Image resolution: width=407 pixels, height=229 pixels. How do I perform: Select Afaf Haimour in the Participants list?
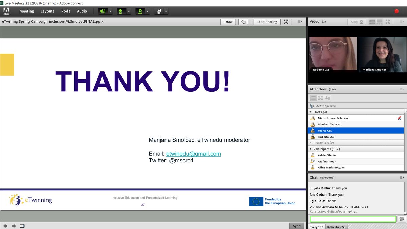pyautogui.click(x=331, y=161)
